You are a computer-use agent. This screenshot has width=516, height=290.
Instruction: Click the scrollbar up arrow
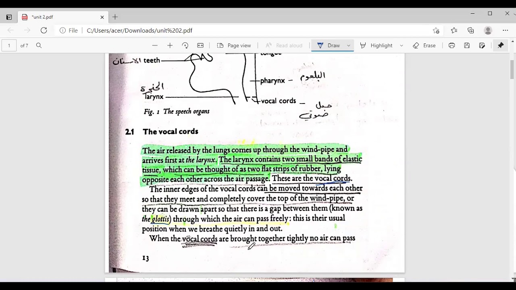coord(513,41)
